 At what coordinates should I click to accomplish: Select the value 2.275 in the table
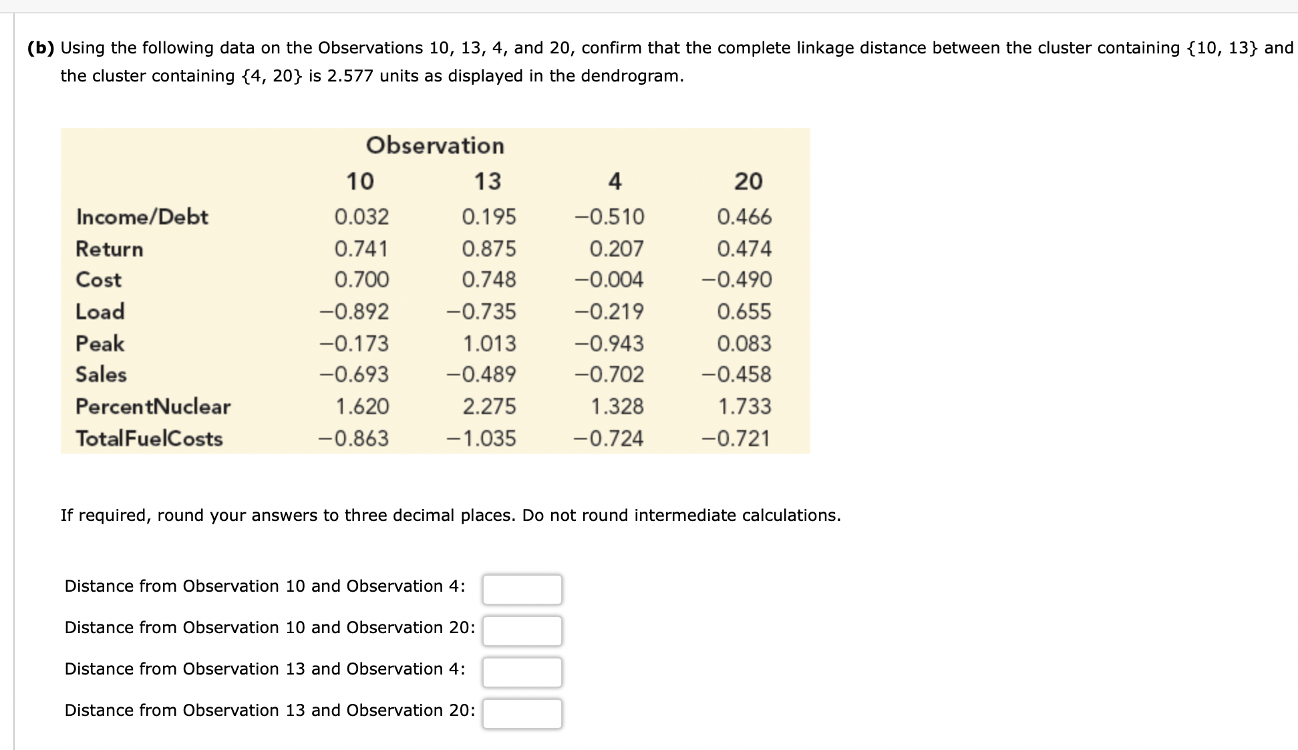click(490, 406)
